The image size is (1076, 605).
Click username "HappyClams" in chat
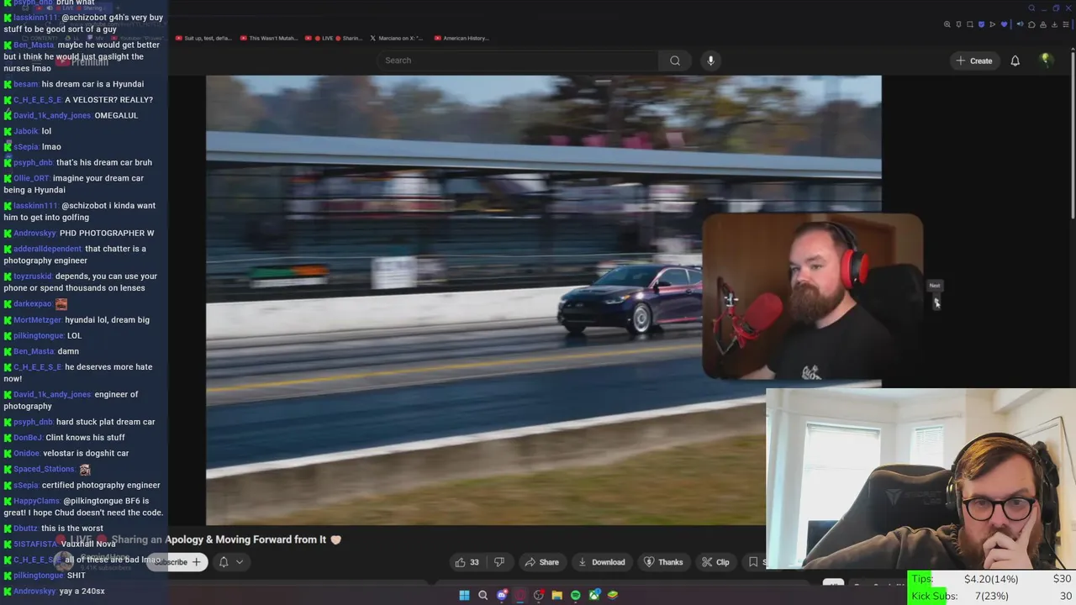click(36, 501)
